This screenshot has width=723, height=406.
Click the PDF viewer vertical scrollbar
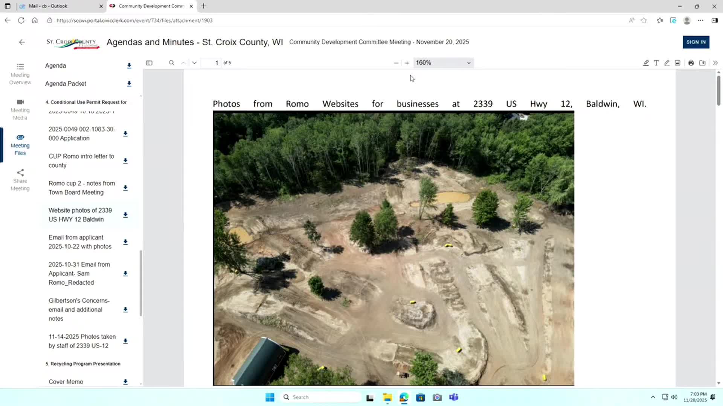[x=718, y=90]
